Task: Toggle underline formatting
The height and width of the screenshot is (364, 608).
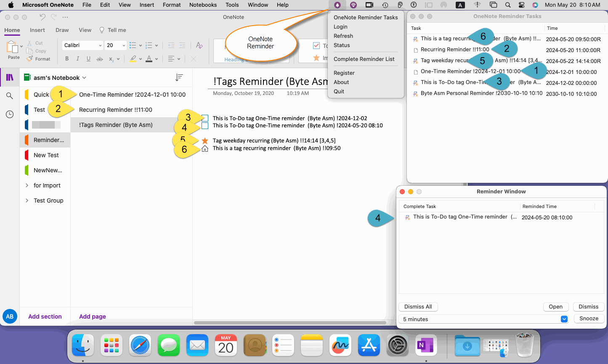Action: tap(88, 59)
